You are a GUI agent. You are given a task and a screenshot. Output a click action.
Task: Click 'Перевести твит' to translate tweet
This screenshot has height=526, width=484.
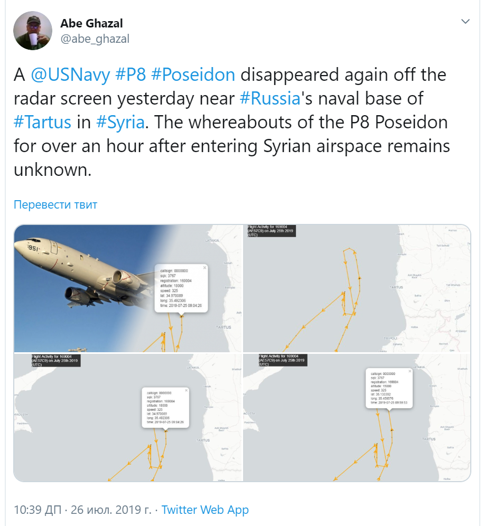click(55, 205)
